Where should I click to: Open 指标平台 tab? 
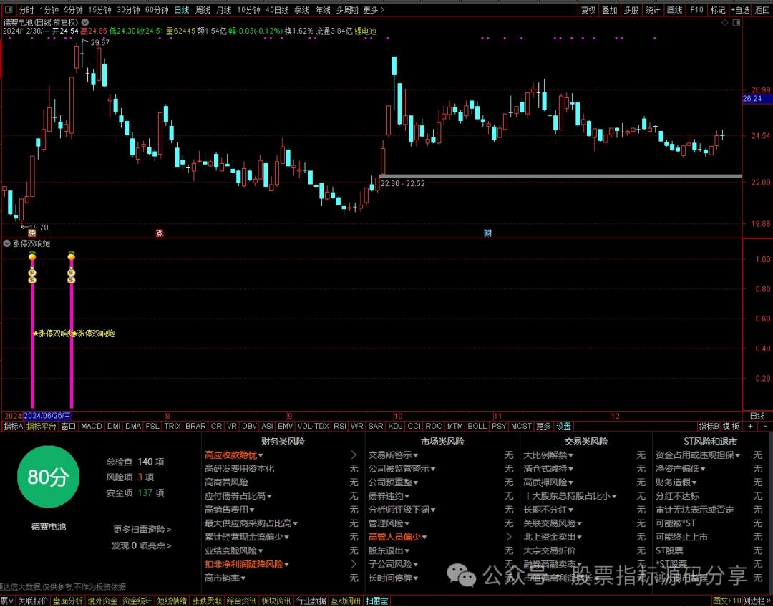[x=42, y=426]
